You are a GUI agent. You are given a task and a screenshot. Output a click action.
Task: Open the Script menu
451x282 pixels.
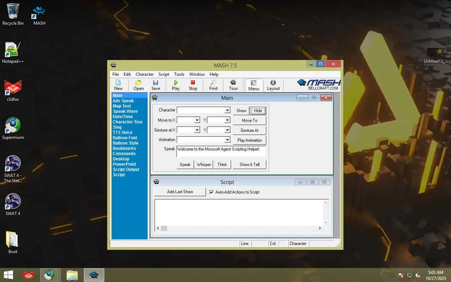[164, 74]
